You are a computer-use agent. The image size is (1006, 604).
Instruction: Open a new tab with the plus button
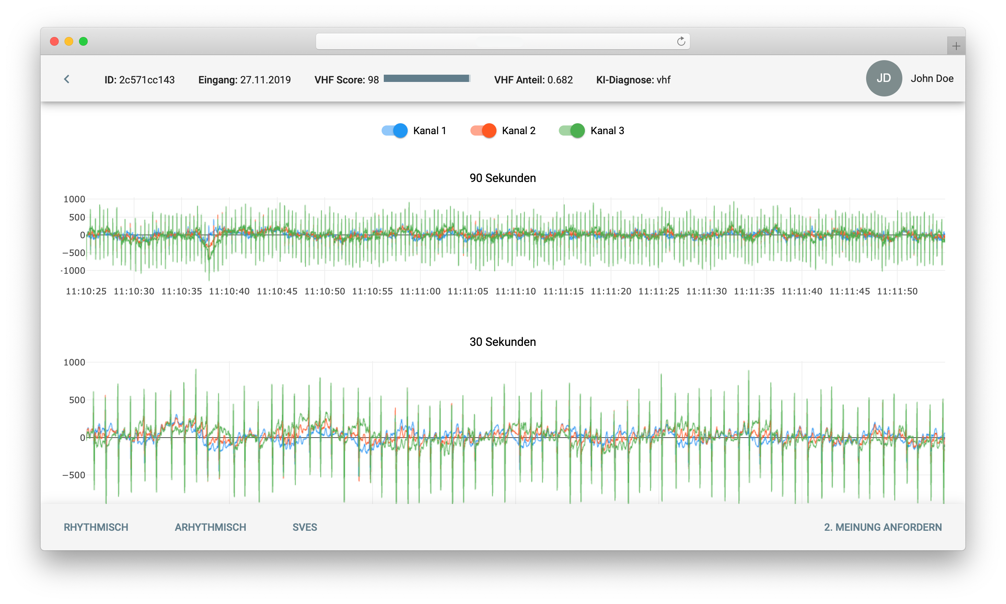click(x=956, y=46)
